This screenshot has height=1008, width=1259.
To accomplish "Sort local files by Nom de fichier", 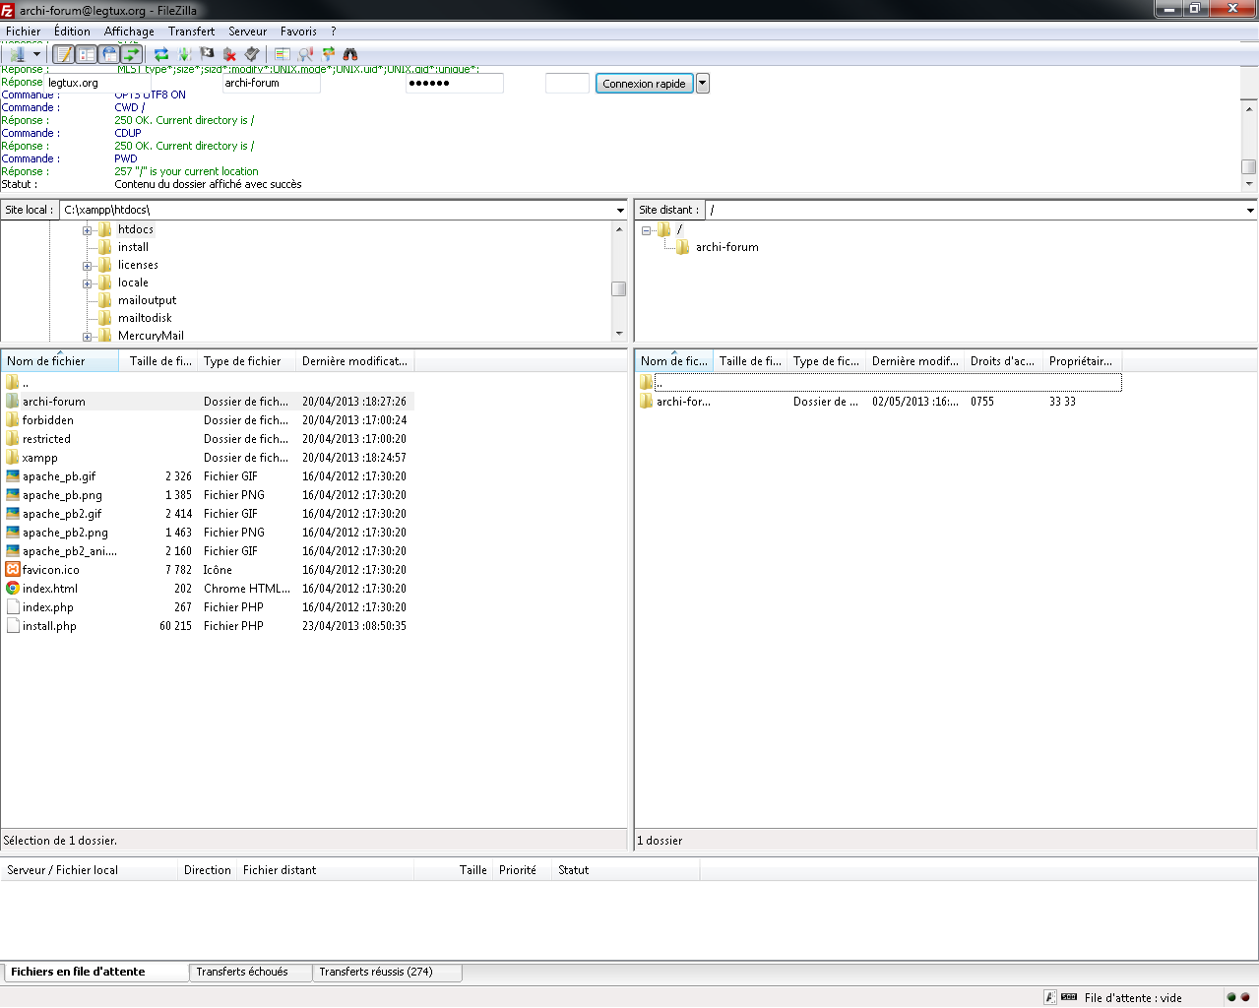I will (60, 361).
